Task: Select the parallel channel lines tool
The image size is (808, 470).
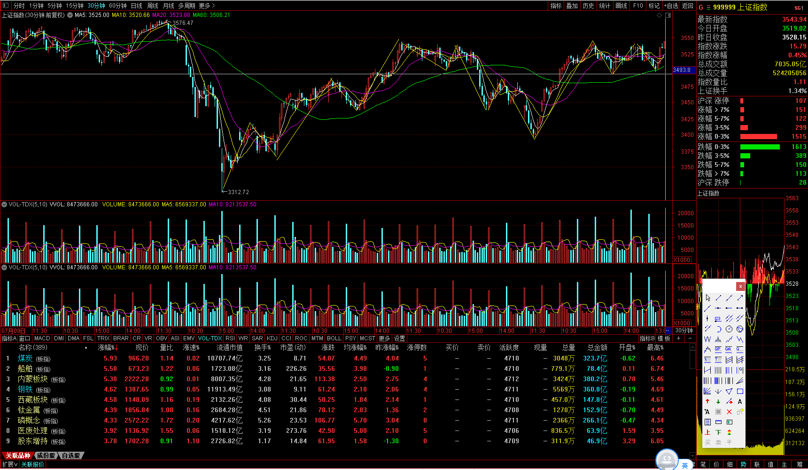Action: pos(729,319)
